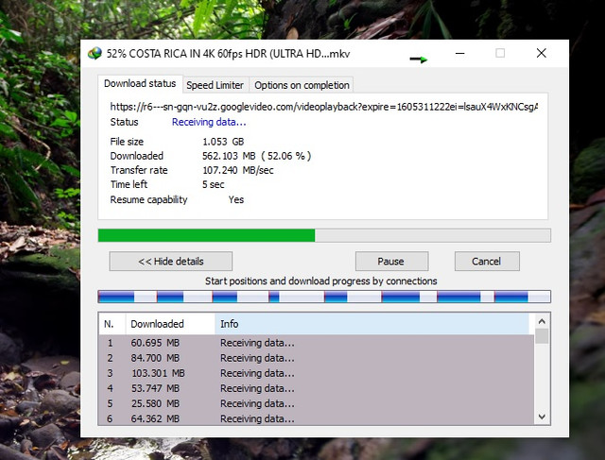
Task: Minimize the download window
Action: click(459, 53)
